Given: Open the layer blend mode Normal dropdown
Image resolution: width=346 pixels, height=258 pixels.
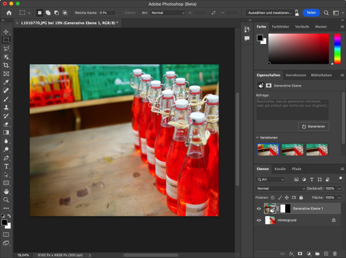Looking at the screenshot, I should [280, 188].
